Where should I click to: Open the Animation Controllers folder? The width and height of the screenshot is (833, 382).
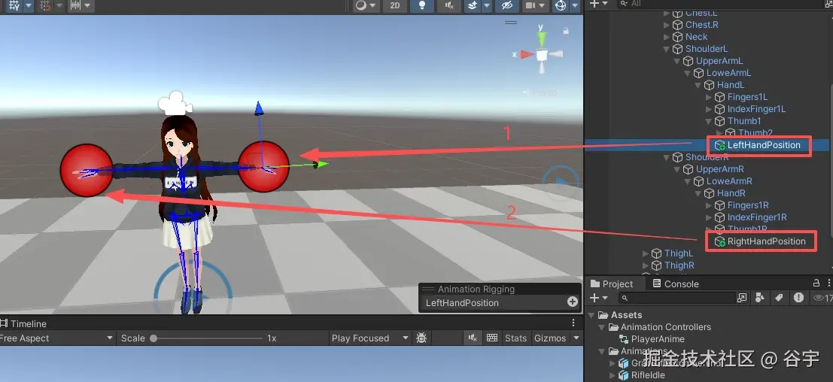(666, 327)
